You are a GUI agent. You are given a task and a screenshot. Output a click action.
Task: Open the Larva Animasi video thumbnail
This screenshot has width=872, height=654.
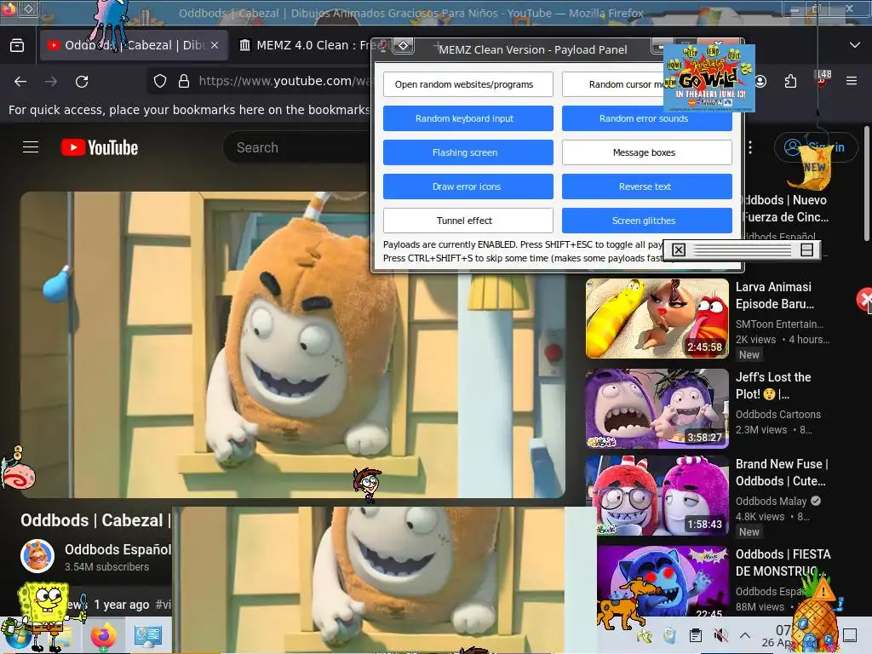(657, 318)
